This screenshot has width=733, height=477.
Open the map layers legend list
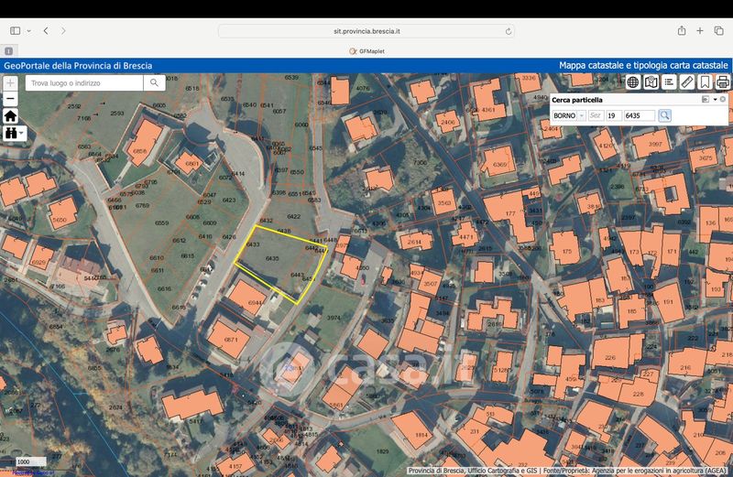click(x=670, y=82)
